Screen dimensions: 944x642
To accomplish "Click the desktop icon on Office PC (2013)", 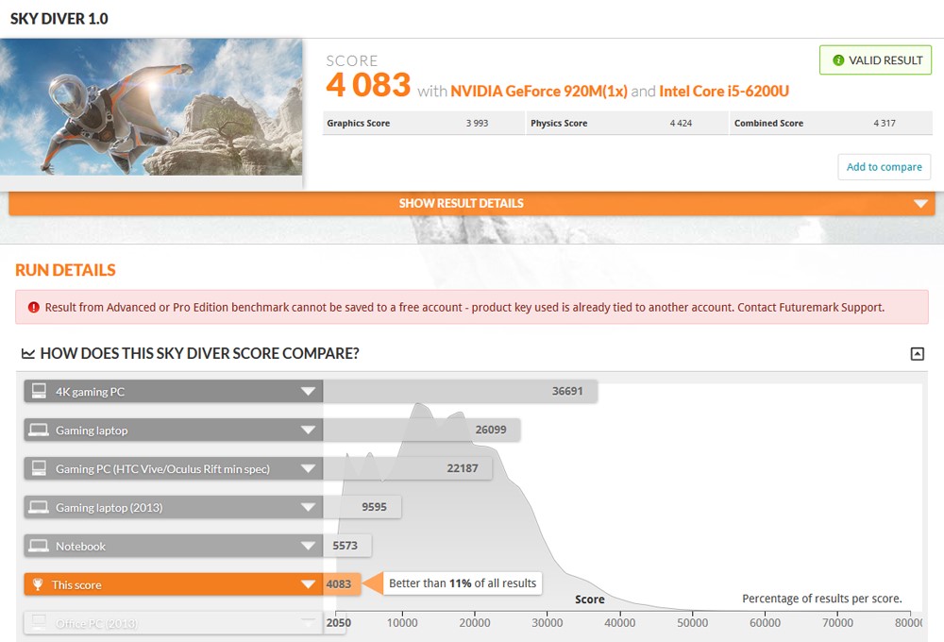I will 39,622.
